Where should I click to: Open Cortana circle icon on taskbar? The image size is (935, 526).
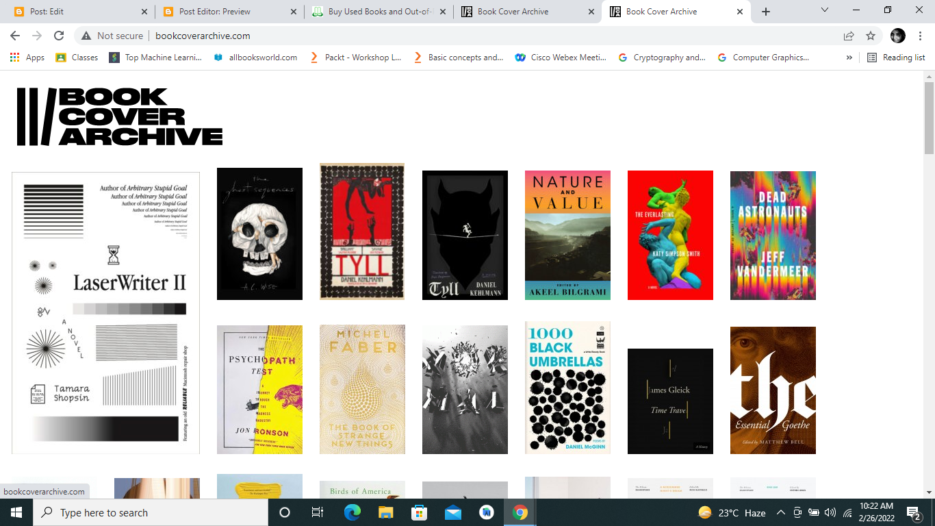[285, 512]
